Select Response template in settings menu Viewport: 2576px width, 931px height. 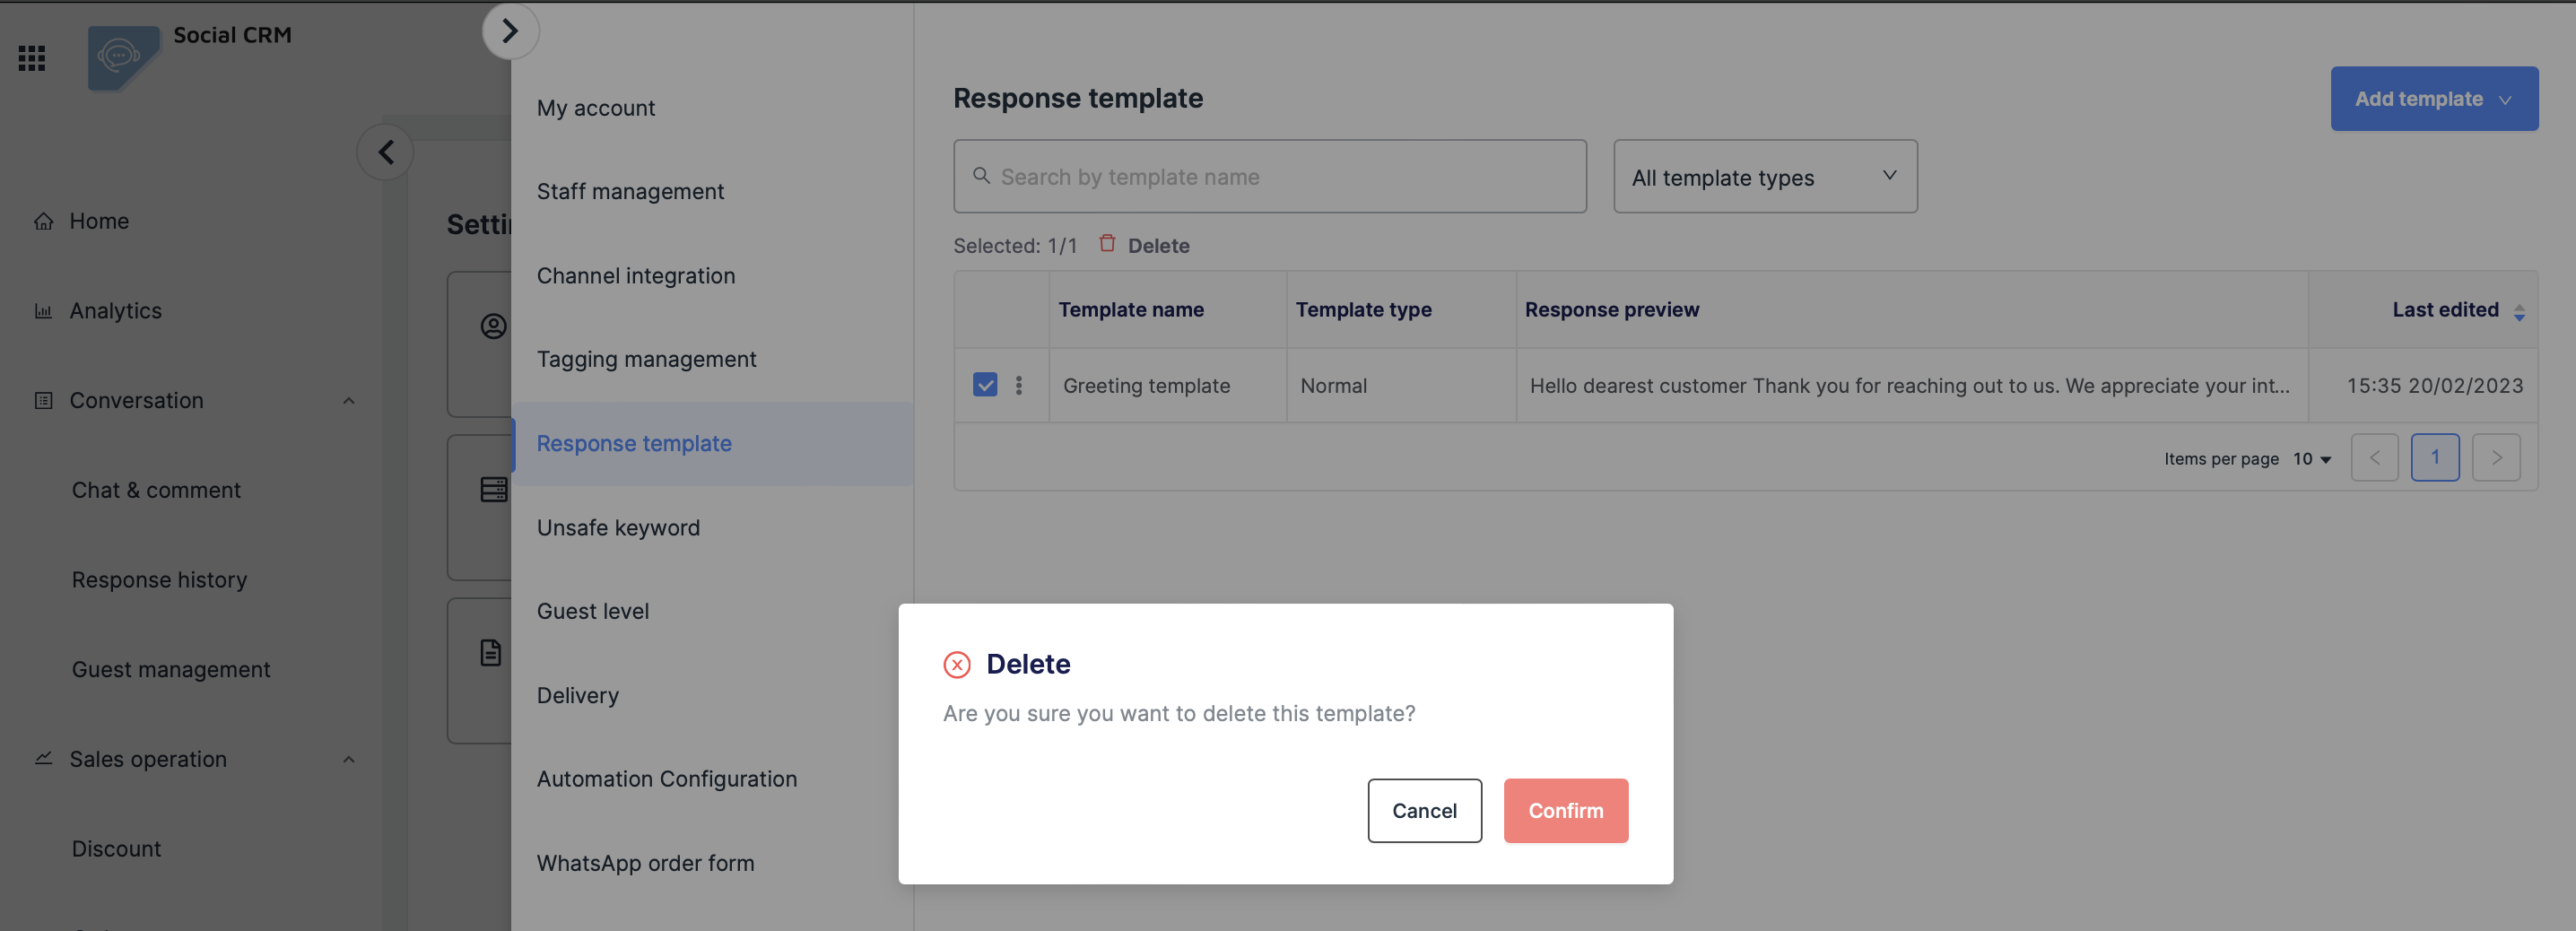[x=633, y=443]
